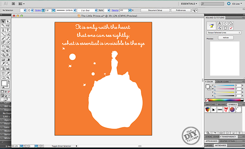Set fill to None in toolbox

tap(9, 92)
